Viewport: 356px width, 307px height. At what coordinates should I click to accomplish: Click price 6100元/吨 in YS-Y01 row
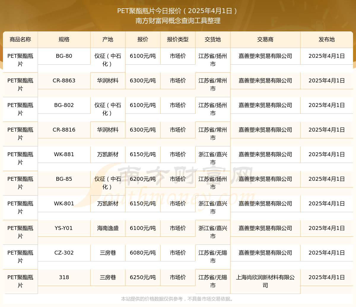pyautogui.click(x=143, y=228)
